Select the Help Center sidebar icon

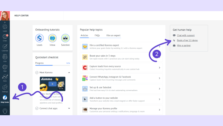[5, 99]
